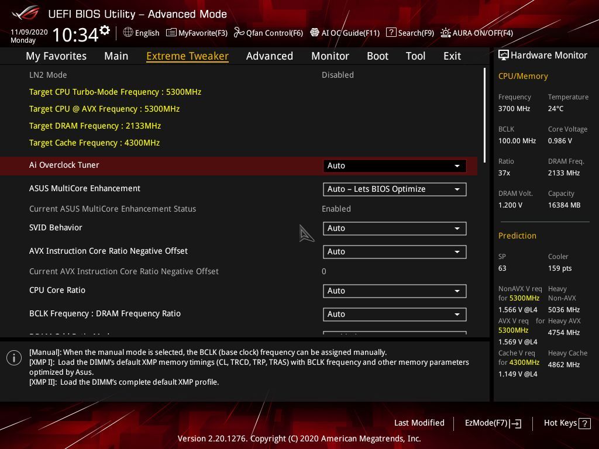Click the Qfan Control fan icon
The width and height of the screenshot is (599, 449).
tap(239, 33)
